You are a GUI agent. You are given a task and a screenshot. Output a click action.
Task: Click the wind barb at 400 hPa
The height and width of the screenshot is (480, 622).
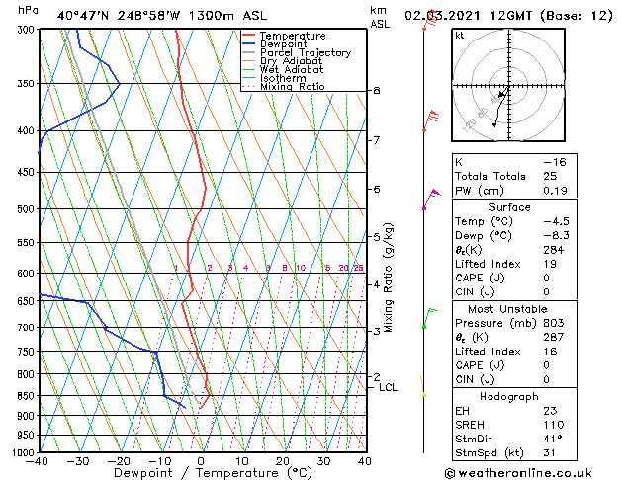coord(431,120)
